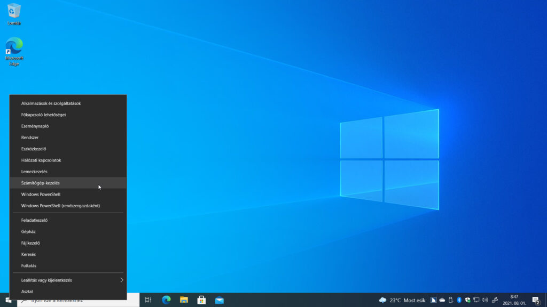
Task: Click Asztal at the menu bottom
Action: [x=68, y=292]
